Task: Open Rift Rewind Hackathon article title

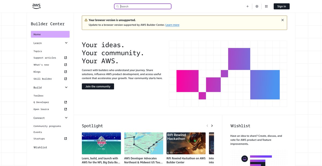Action: (186, 160)
